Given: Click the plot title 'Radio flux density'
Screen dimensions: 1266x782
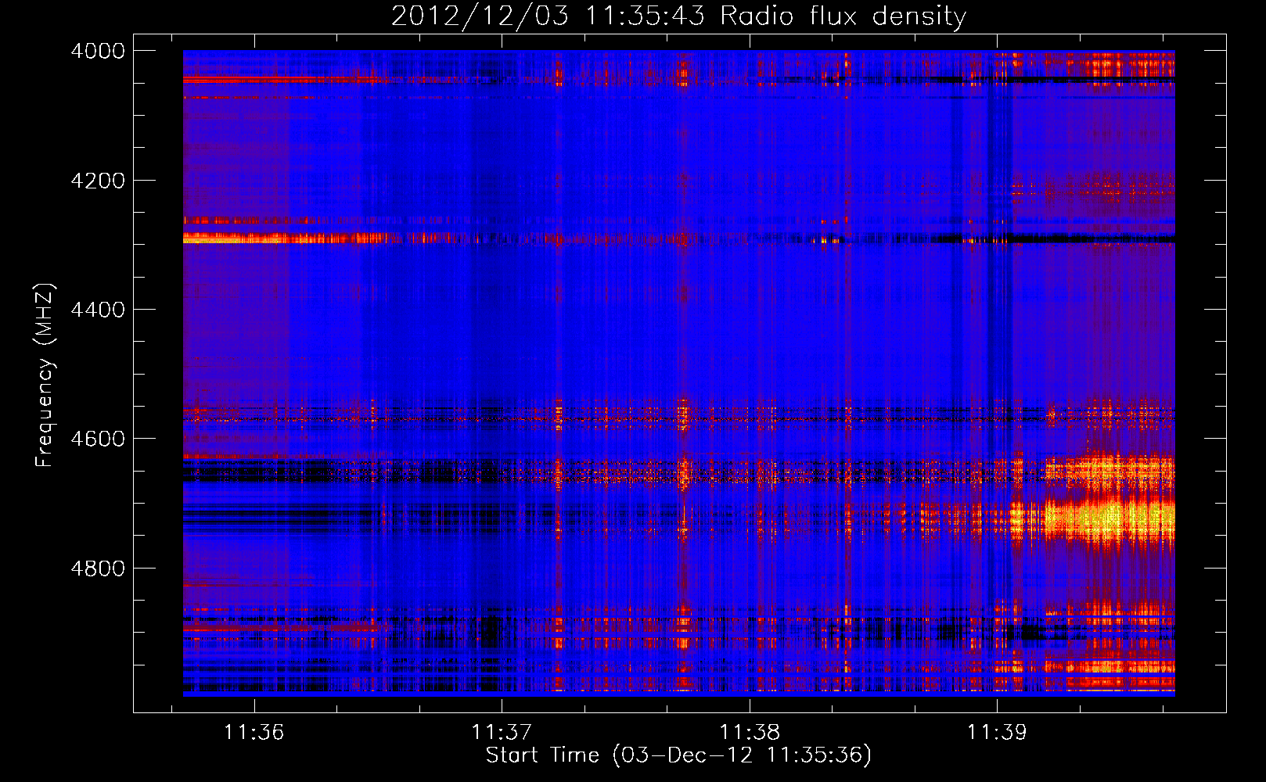Looking at the screenshot, I should pos(843,16).
